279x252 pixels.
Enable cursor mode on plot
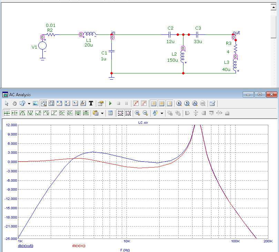(51, 103)
